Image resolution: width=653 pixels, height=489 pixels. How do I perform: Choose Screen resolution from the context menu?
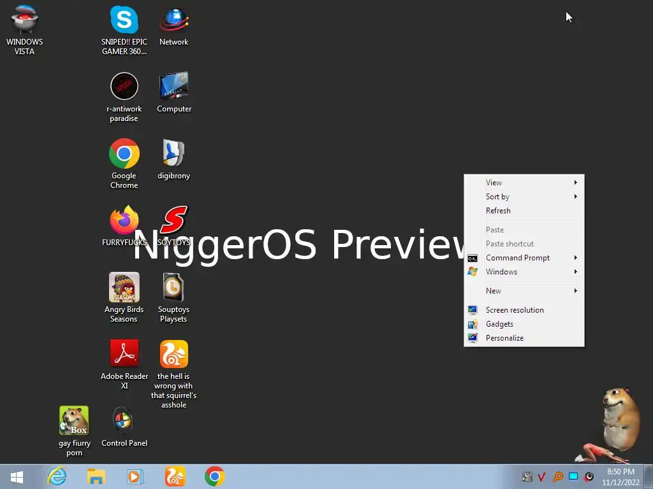click(x=524, y=310)
